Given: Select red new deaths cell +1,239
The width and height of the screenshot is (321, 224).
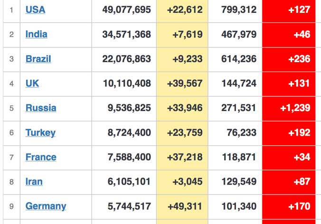Looking at the screenshot, I should click(289, 109).
